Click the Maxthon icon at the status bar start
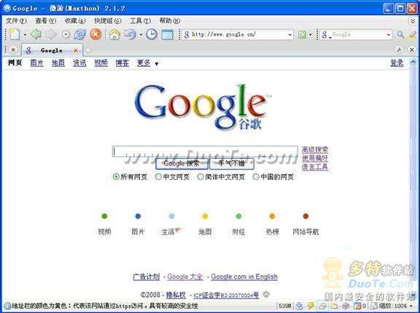The image size is (420, 313). tap(7, 306)
